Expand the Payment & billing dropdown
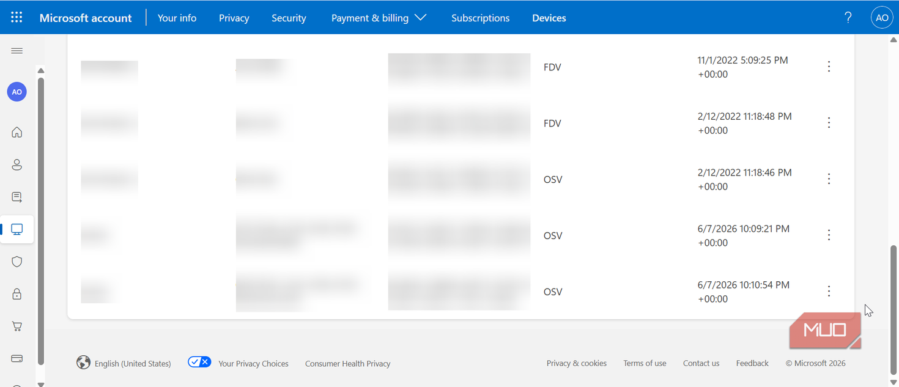Screen dimensions: 899x387 pos(379,18)
